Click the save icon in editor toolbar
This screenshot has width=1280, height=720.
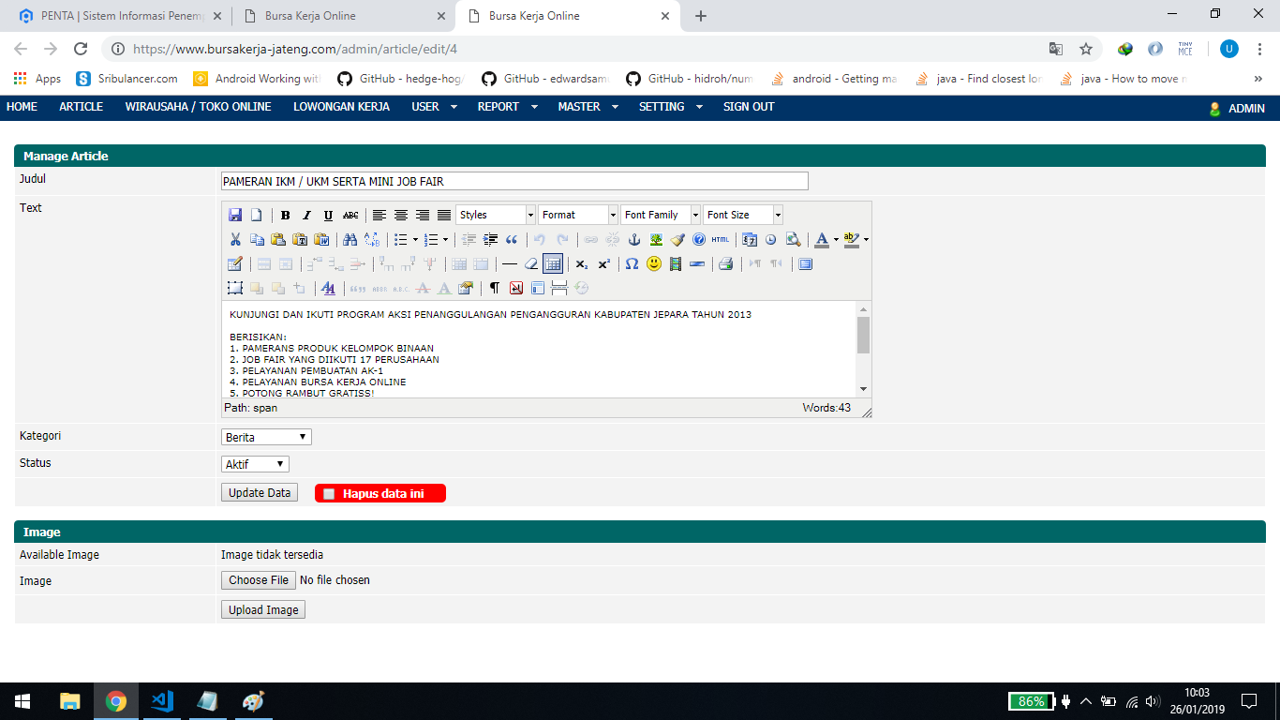(235, 216)
